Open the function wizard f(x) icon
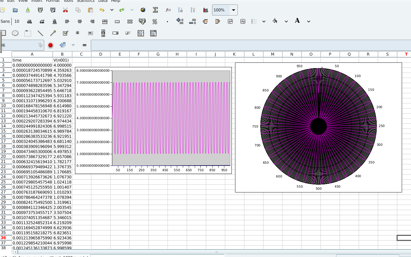411x257 pixels. (168, 10)
